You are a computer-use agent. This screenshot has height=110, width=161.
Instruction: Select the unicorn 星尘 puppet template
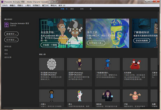click(79, 96)
